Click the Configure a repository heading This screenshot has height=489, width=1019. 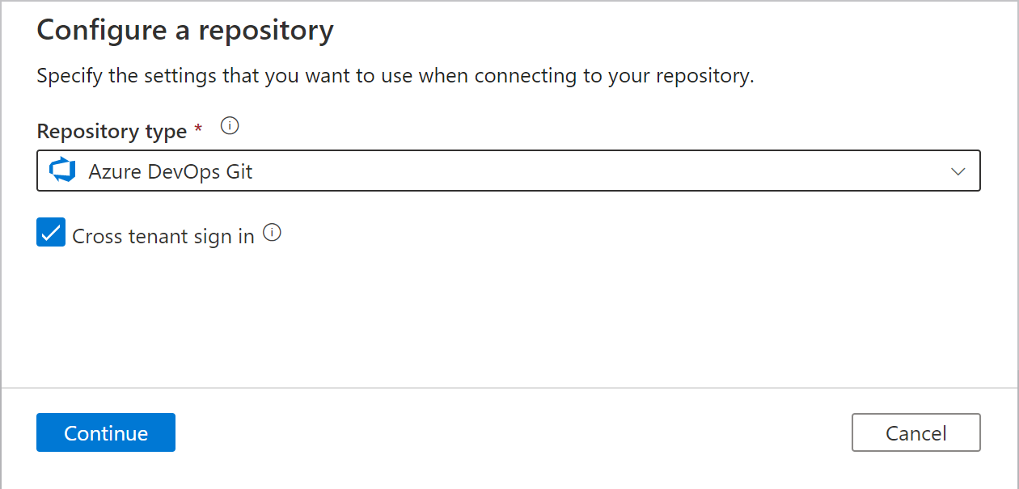click(x=185, y=30)
